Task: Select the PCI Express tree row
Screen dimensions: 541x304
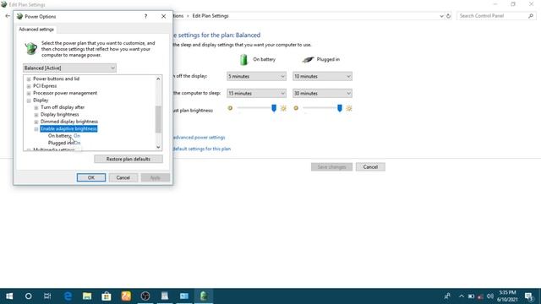Action: (x=45, y=86)
